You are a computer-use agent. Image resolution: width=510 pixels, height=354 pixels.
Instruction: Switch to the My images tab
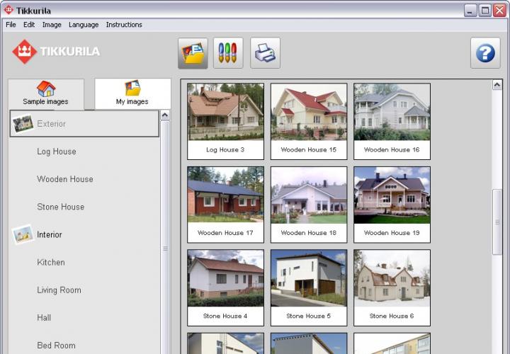(x=132, y=94)
